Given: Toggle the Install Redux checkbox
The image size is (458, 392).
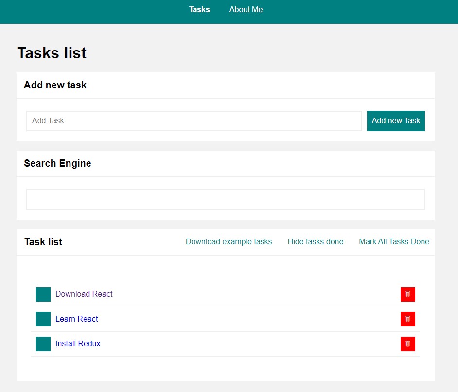Looking at the screenshot, I should coord(43,343).
